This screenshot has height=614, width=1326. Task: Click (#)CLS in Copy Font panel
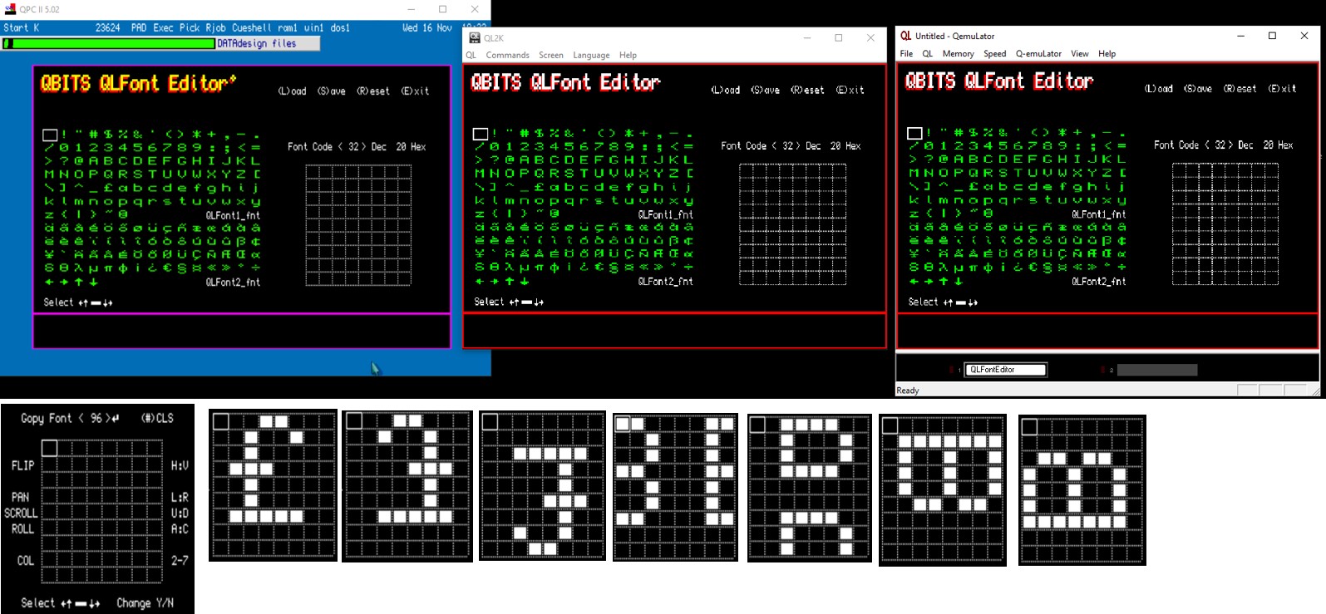tap(157, 419)
